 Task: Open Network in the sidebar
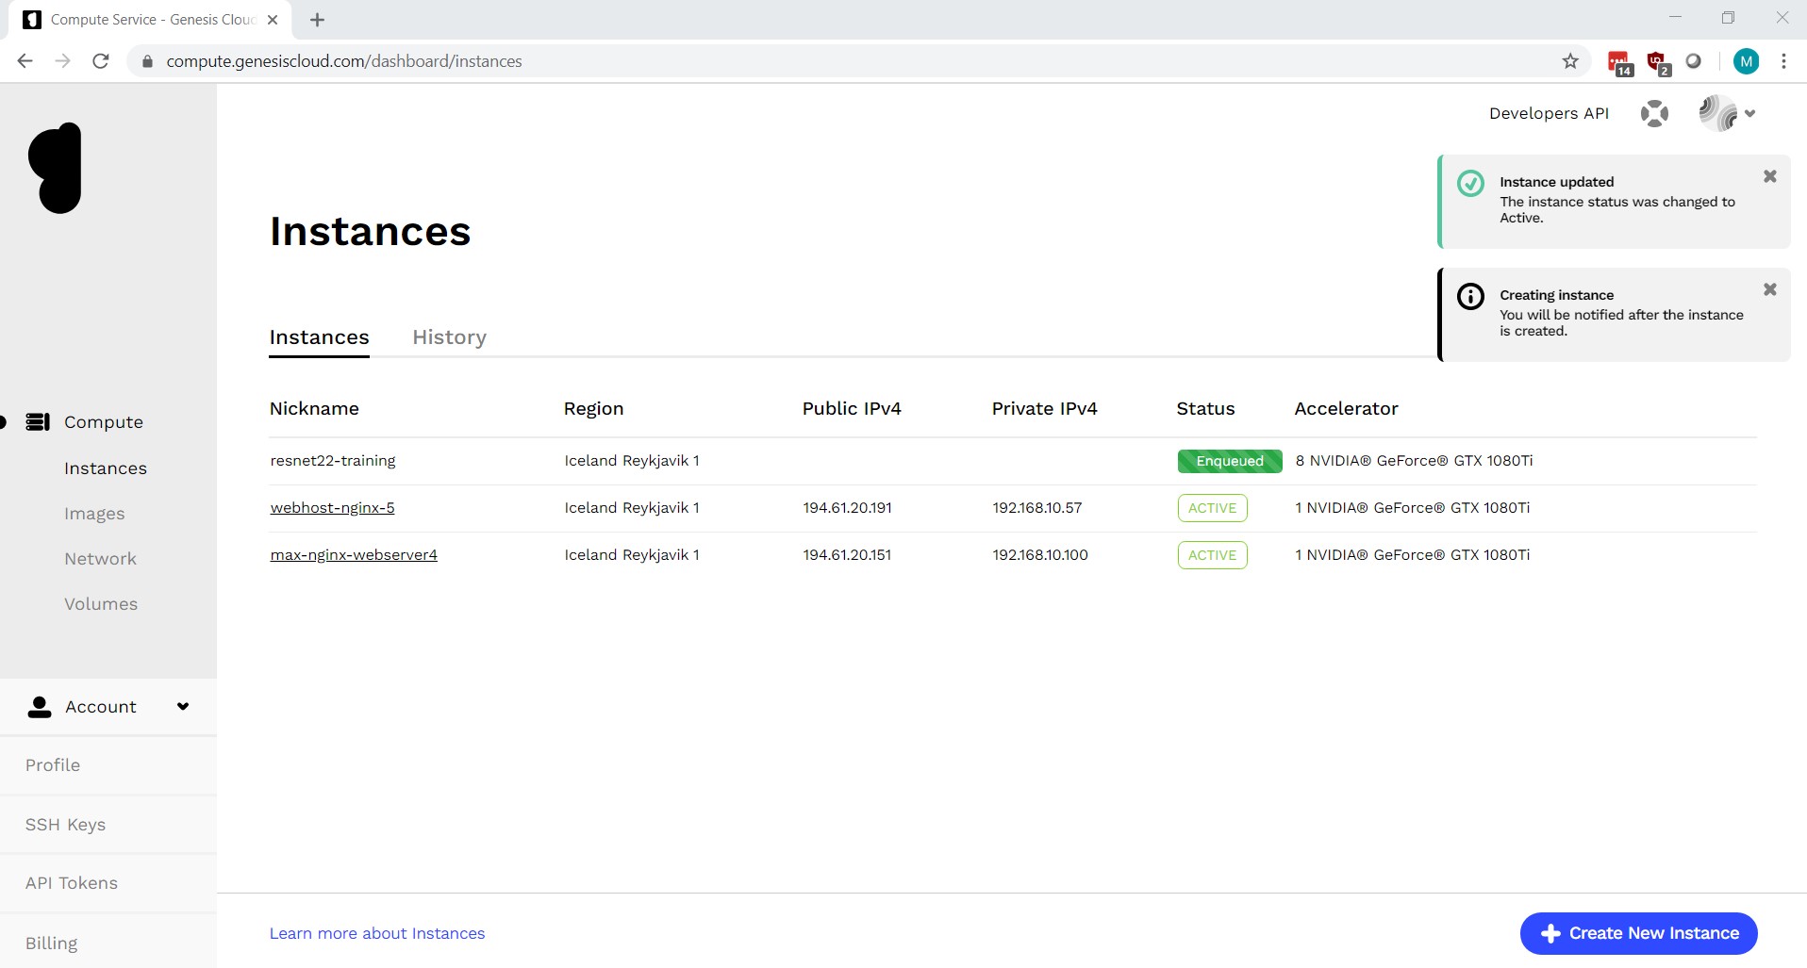click(x=101, y=558)
